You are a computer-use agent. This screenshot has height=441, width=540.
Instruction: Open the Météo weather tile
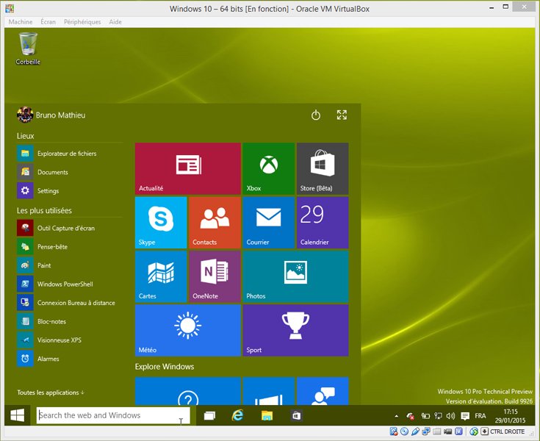point(187,330)
